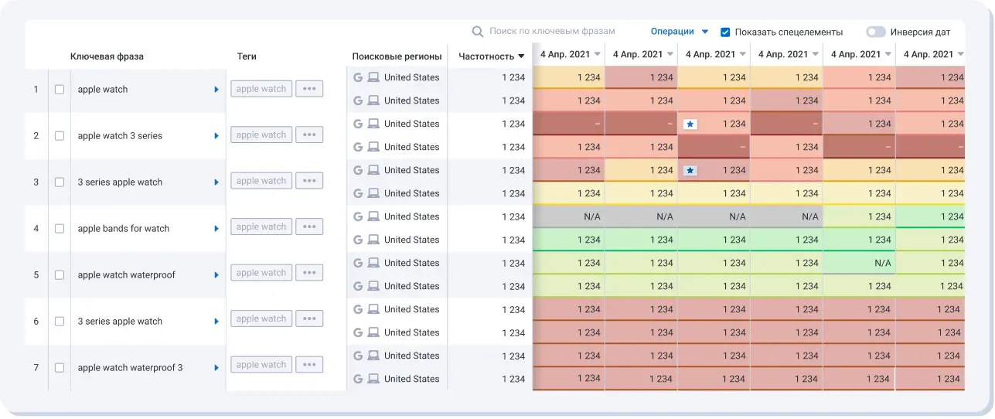This screenshot has width=995, height=419.
Task: Click the star icon in row 3
Action: point(690,170)
